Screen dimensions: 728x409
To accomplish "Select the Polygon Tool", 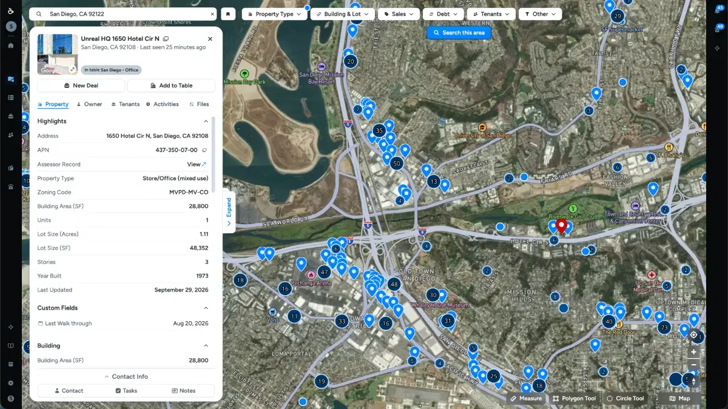I will tap(575, 399).
